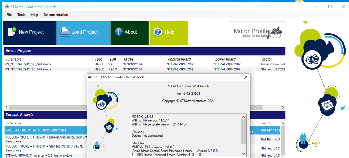Open the Tools menu
The image size is (349, 158).
click(x=21, y=15)
